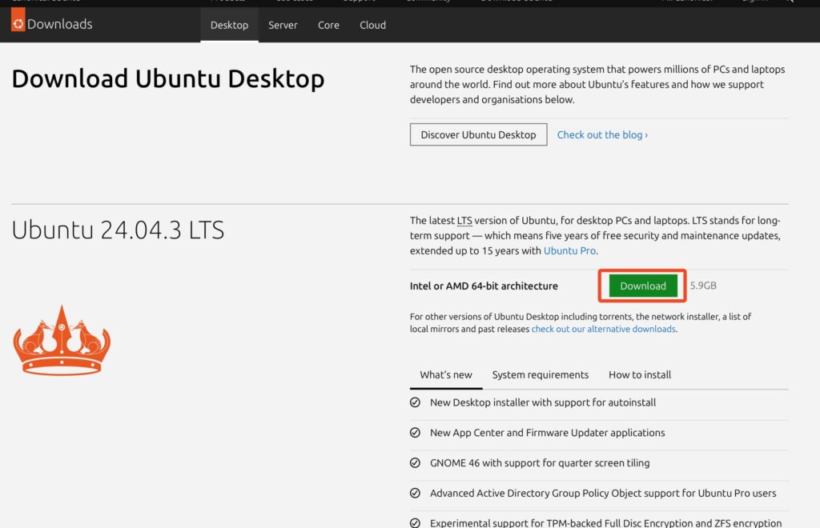Screen dimensions: 820x528
Task: Select the What's new tab
Action: click(446, 374)
